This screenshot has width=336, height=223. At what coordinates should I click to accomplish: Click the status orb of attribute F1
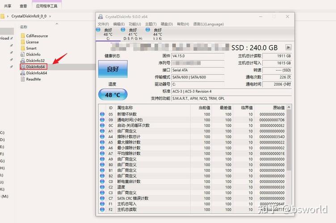[x=102, y=204]
